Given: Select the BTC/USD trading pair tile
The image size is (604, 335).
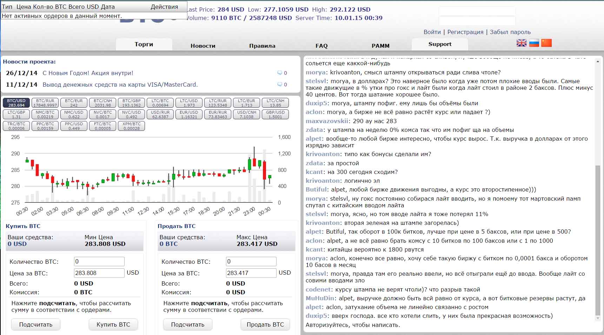Looking at the screenshot, I should [16, 102].
